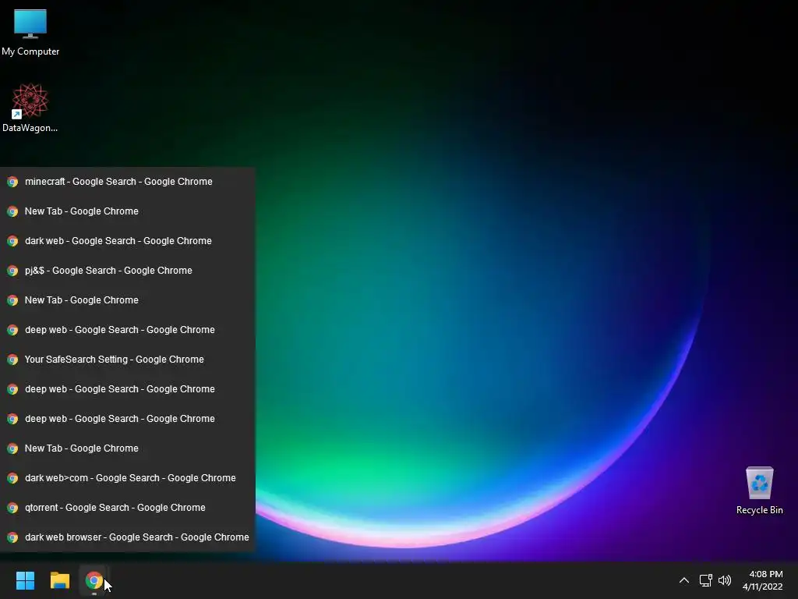The height and width of the screenshot is (599, 798).
Task: Open File Explorer from the taskbar
Action: point(59,580)
